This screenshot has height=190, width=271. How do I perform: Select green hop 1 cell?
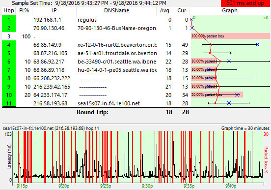point(9,20)
